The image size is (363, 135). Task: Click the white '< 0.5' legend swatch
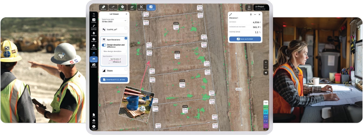(x=266, y=103)
